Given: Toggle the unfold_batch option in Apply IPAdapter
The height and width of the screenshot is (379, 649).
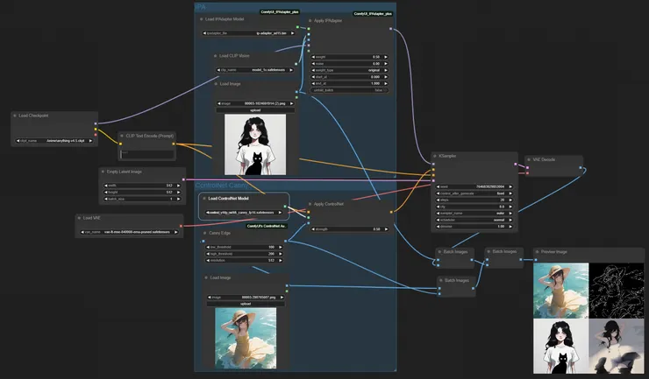Looking at the screenshot, I should (351, 90).
